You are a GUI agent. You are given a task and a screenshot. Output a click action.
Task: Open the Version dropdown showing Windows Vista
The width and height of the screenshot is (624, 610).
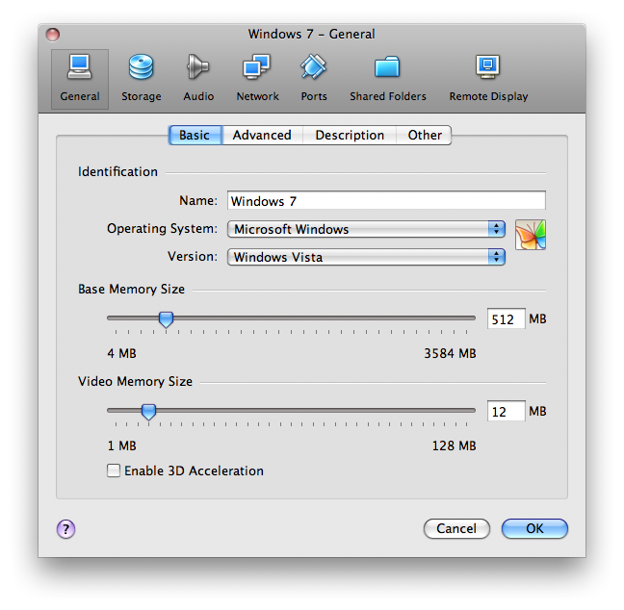[366, 257]
